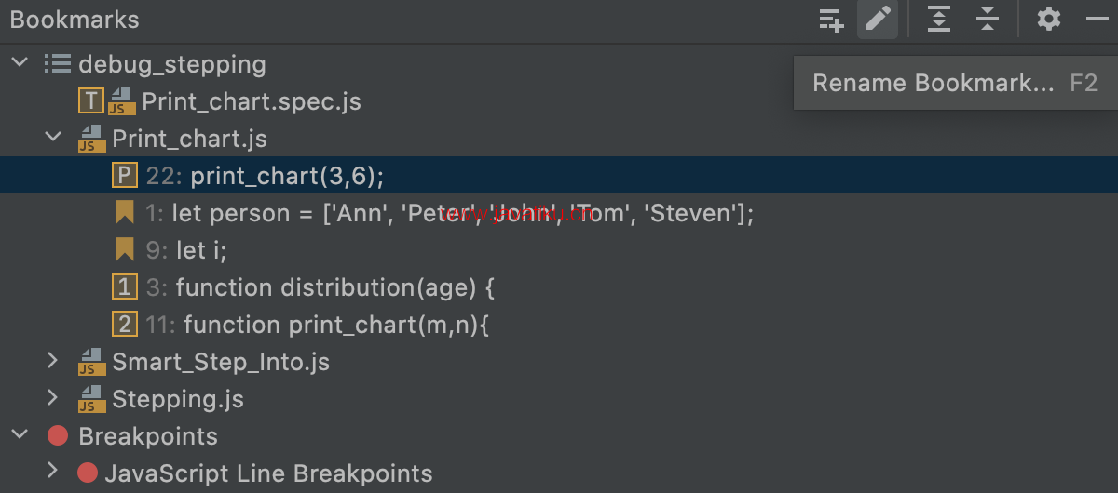The image size is (1118, 493).
Task: Expand the Smart_Step_Into.js node
Action: tap(52, 362)
